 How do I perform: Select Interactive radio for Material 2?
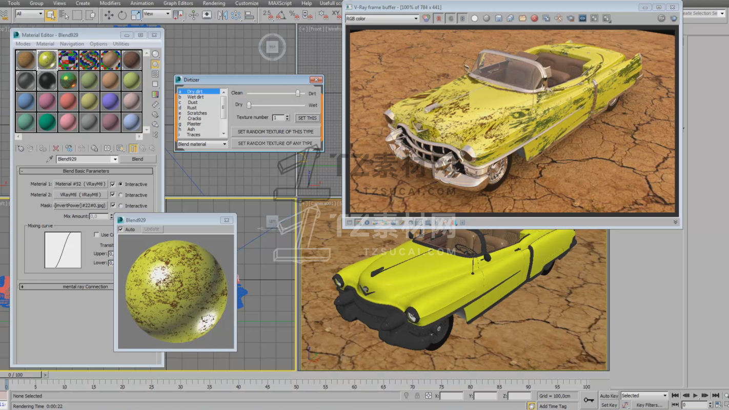121,195
